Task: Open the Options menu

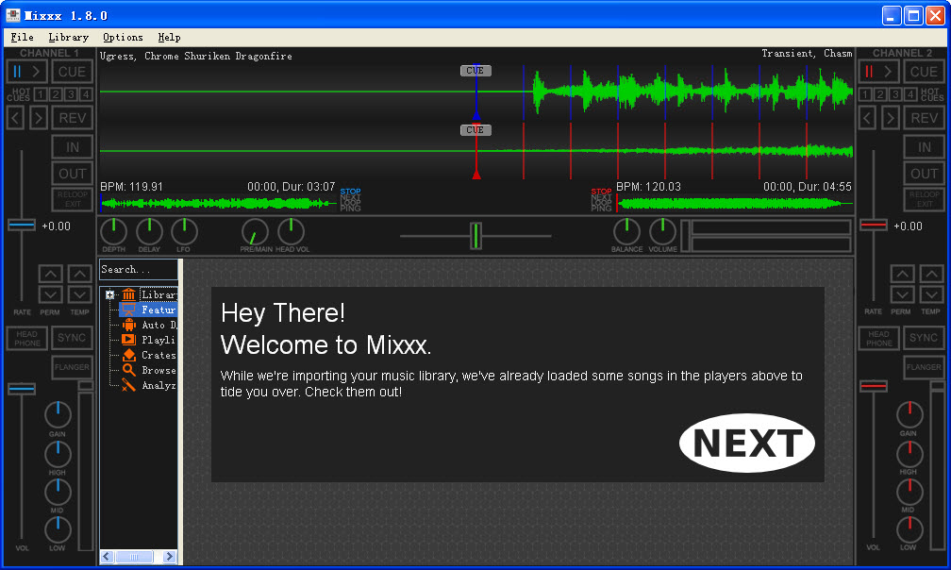Action: pos(123,38)
